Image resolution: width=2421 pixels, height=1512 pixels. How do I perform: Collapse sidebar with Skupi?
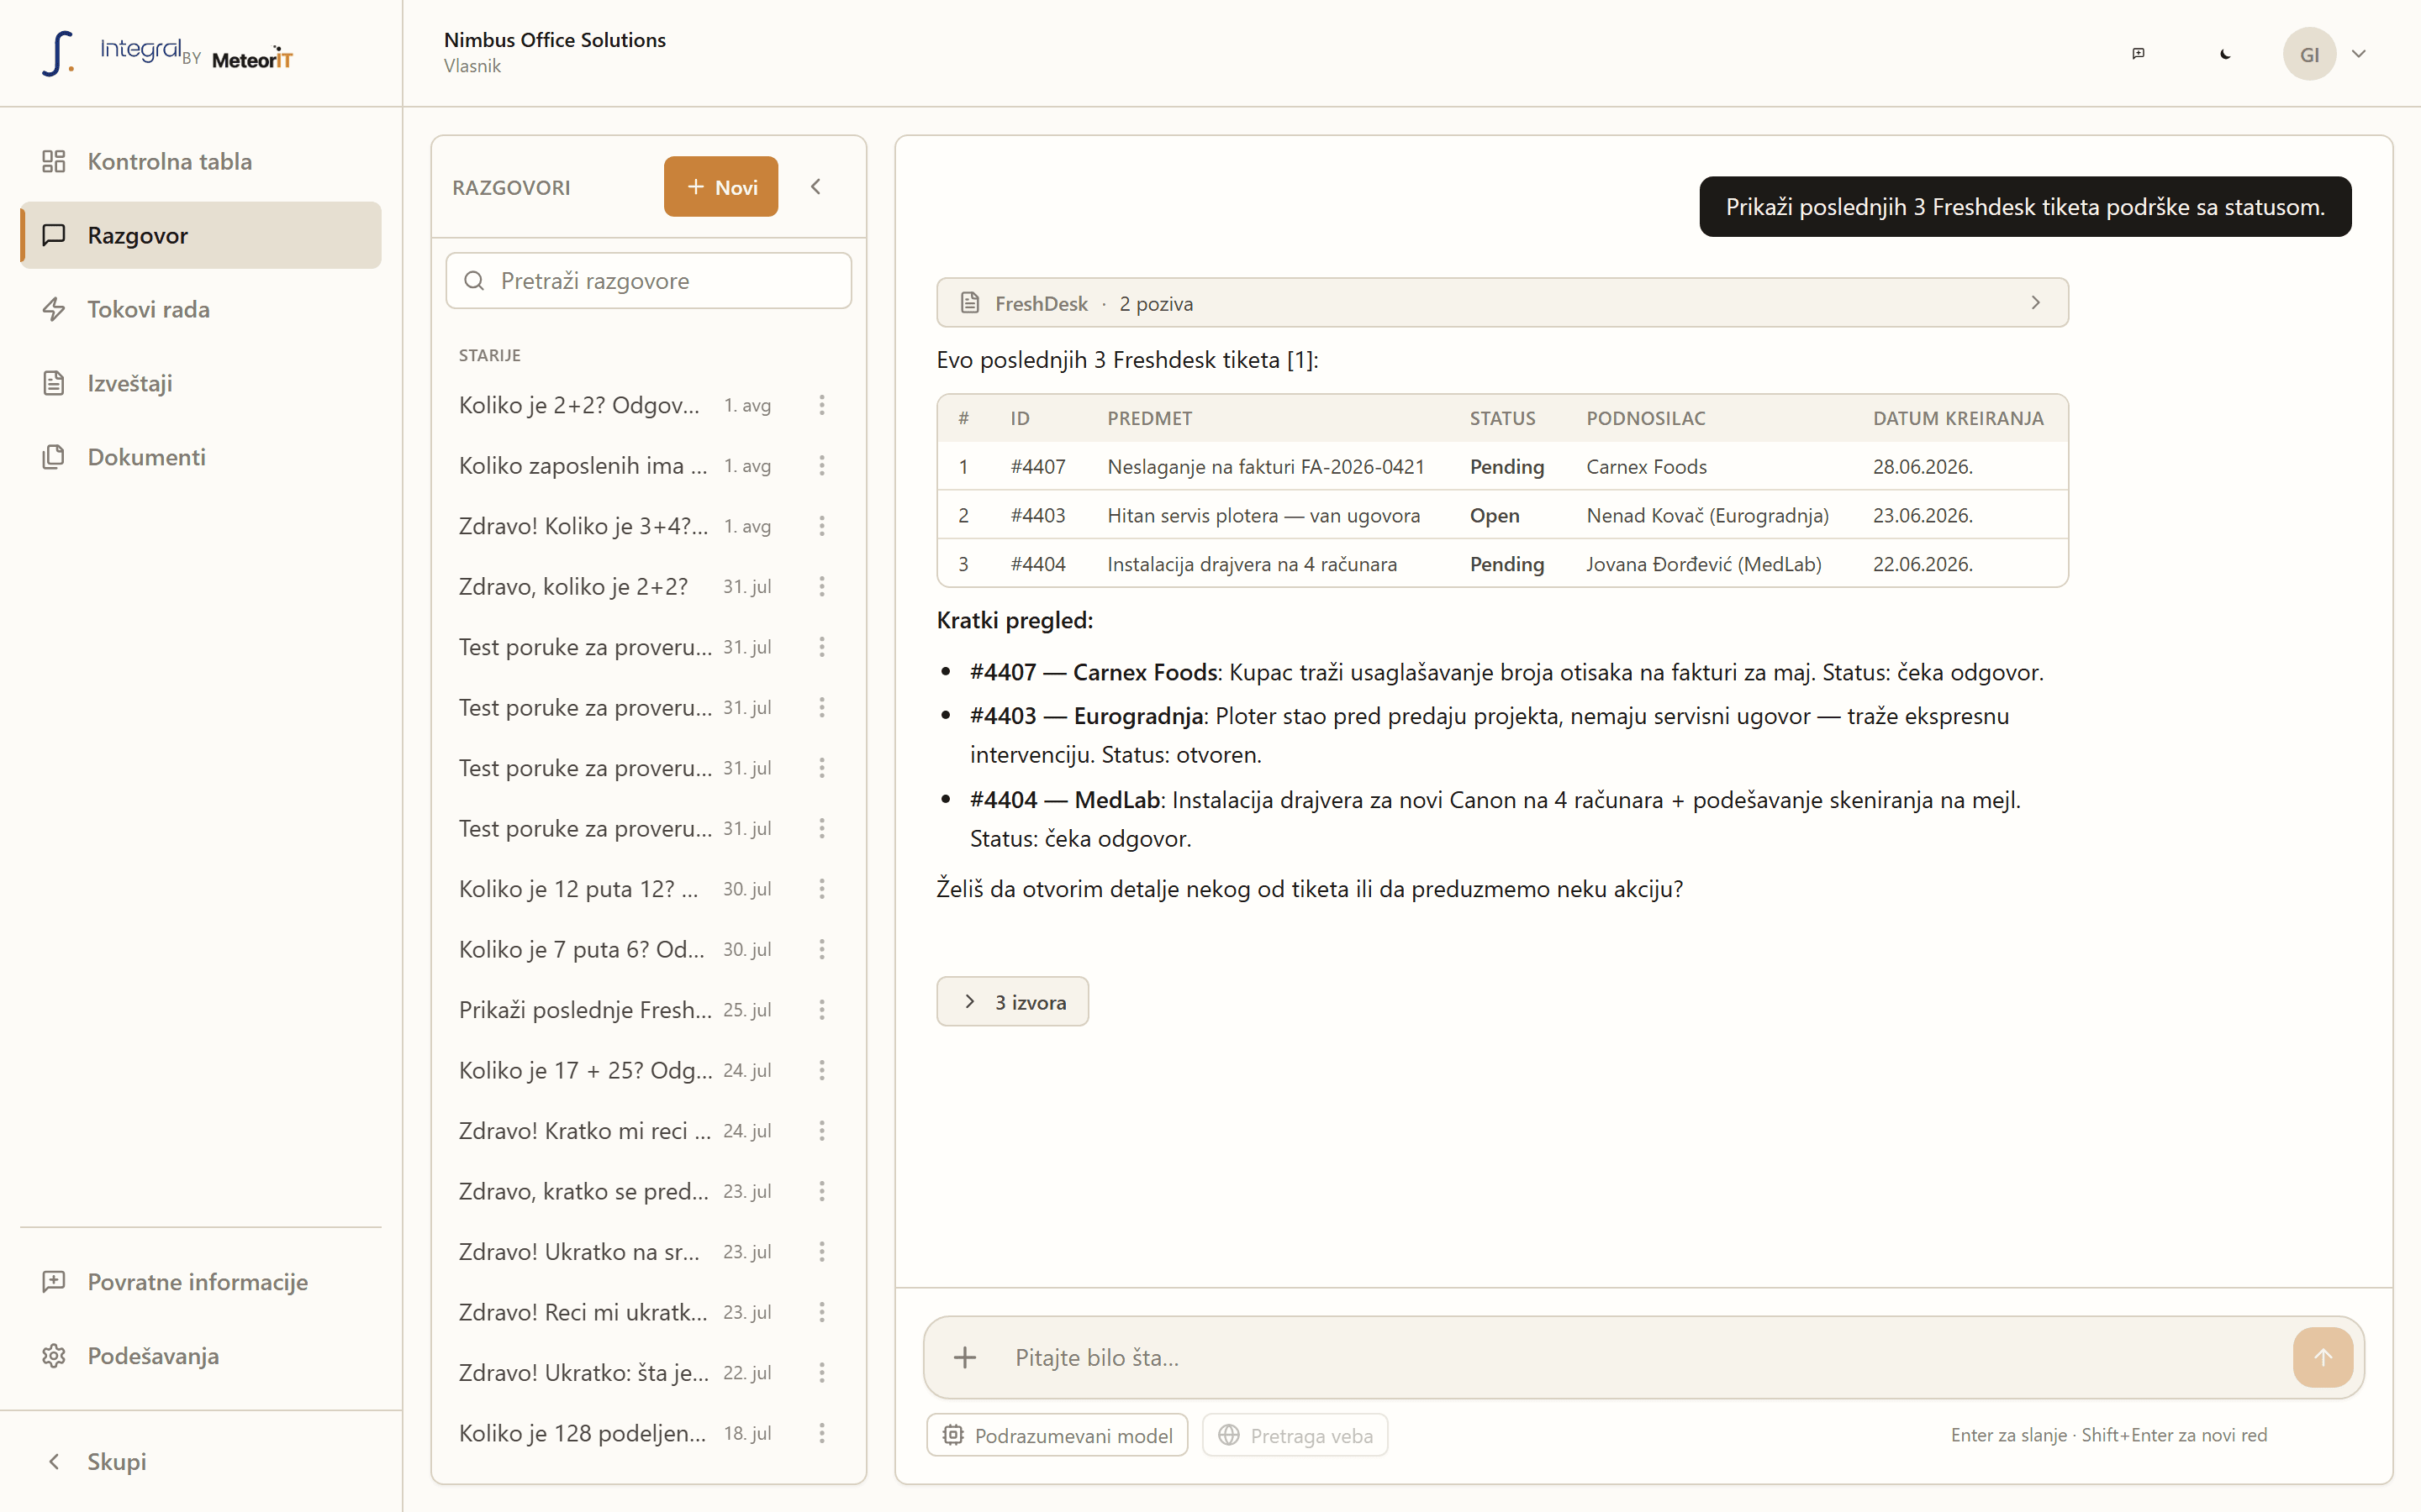tap(200, 1461)
